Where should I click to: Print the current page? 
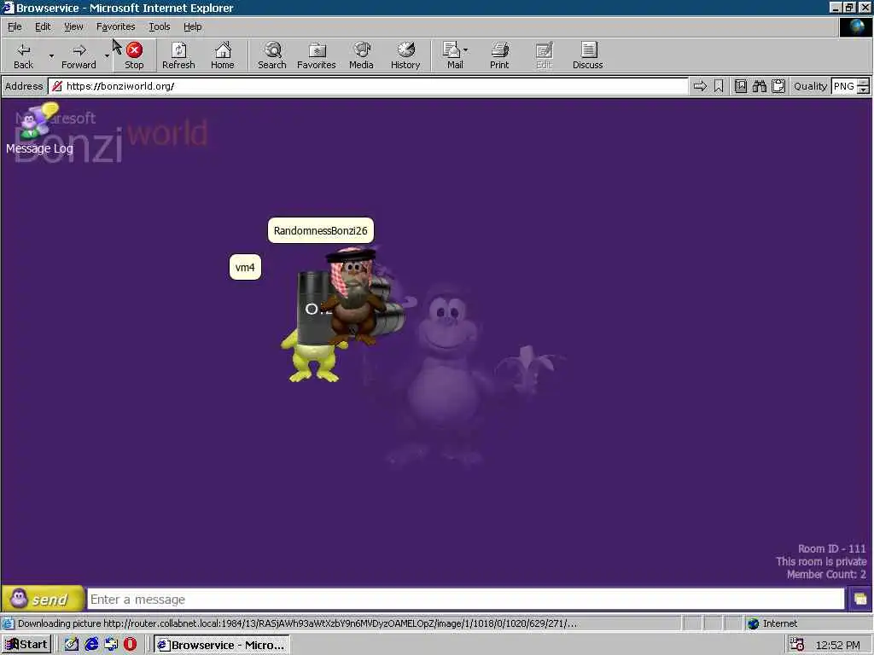pyautogui.click(x=499, y=55)
